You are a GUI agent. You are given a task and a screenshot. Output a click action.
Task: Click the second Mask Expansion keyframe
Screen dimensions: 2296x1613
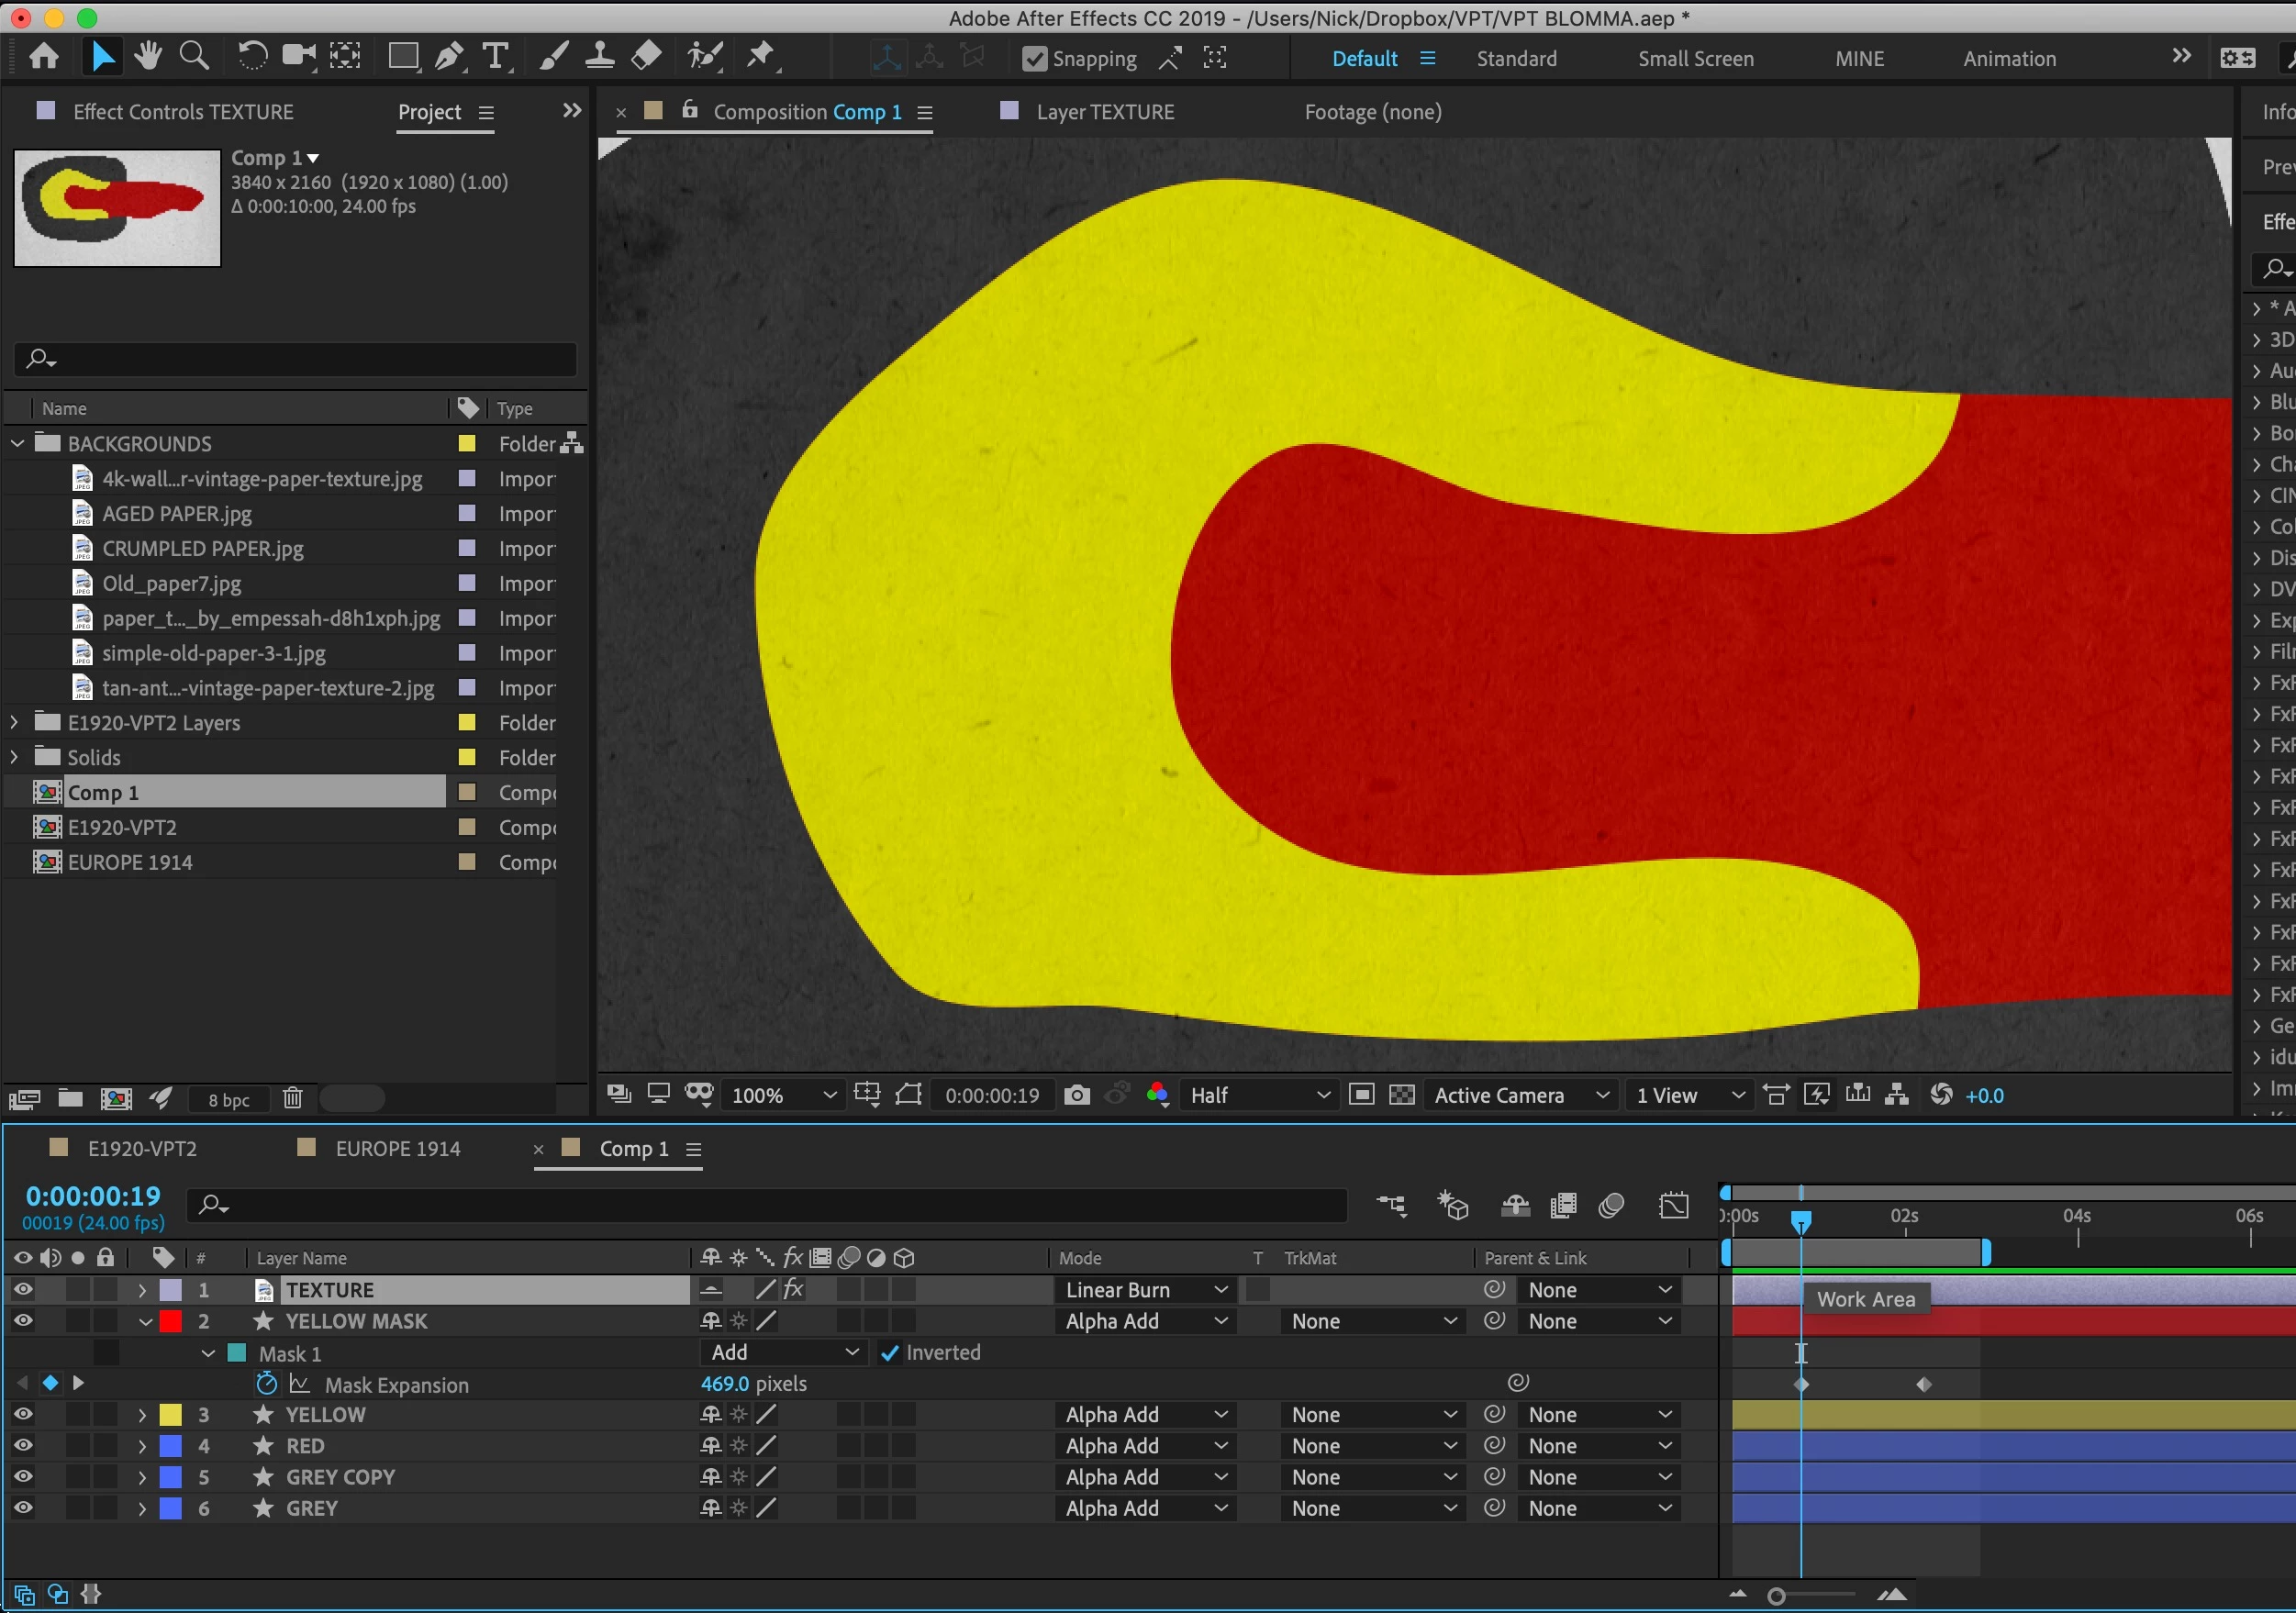[1923, 1385]
